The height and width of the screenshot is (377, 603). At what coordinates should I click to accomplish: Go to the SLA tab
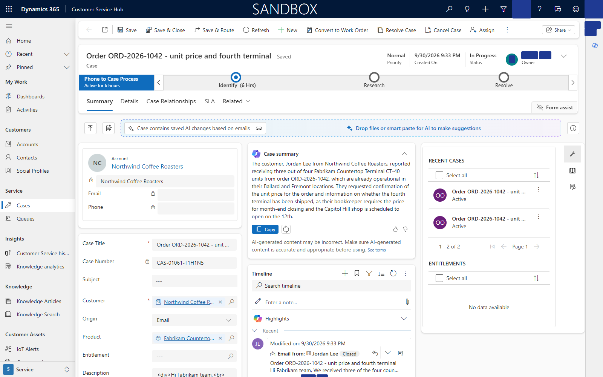pos(210,101)
